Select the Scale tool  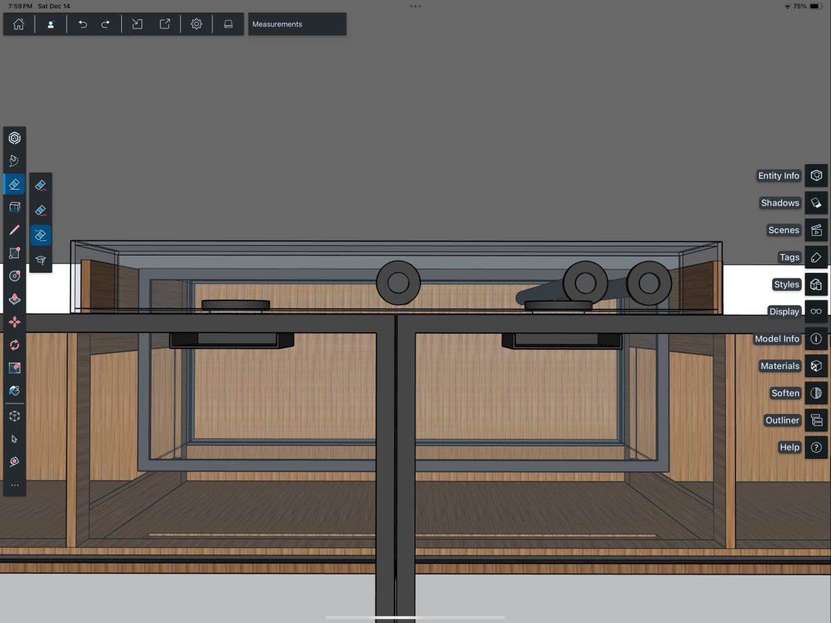point(15,368)
